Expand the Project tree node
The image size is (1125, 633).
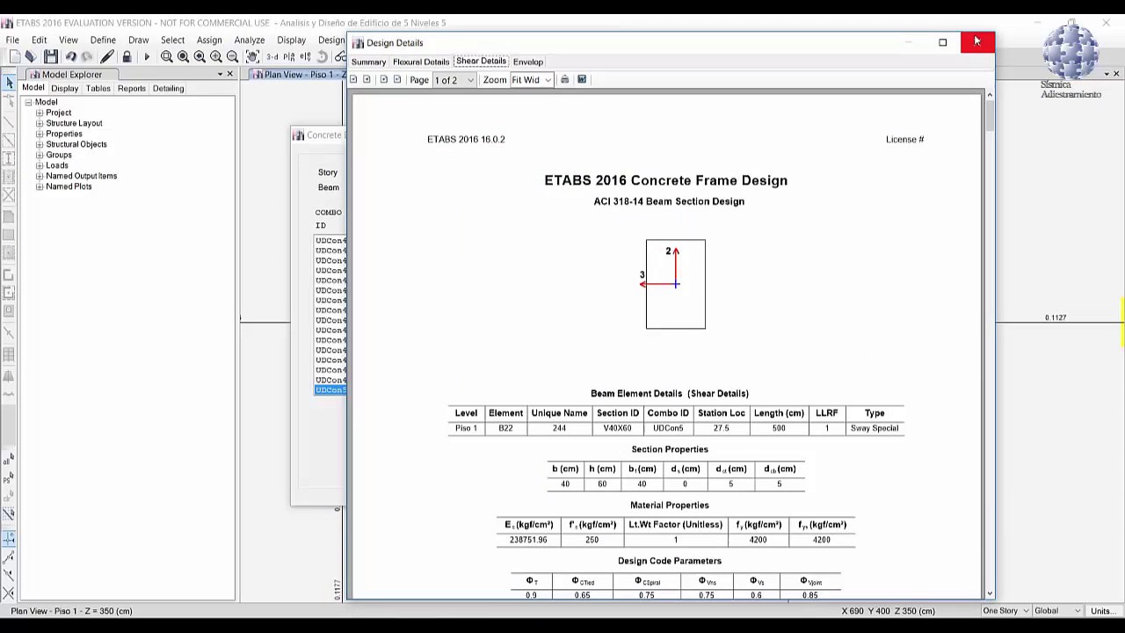pos(40,113)
